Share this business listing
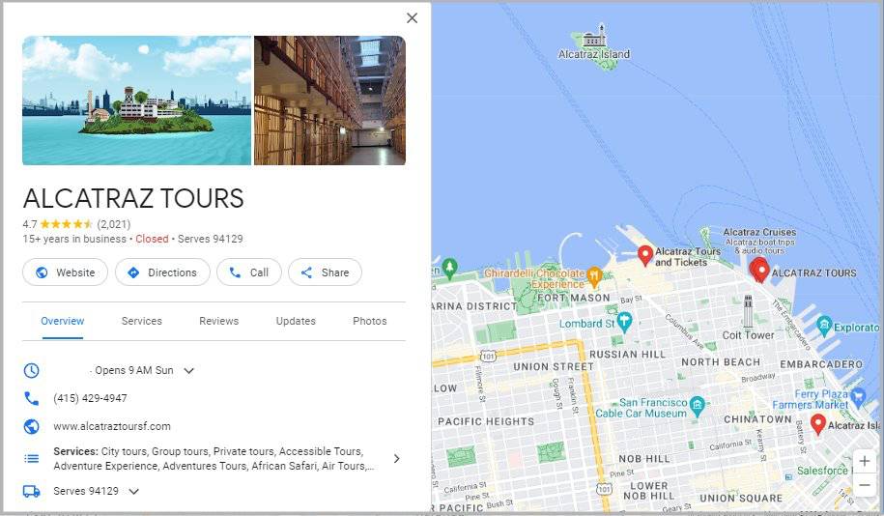This screenshot has width=884, height=516. (325, 272)
